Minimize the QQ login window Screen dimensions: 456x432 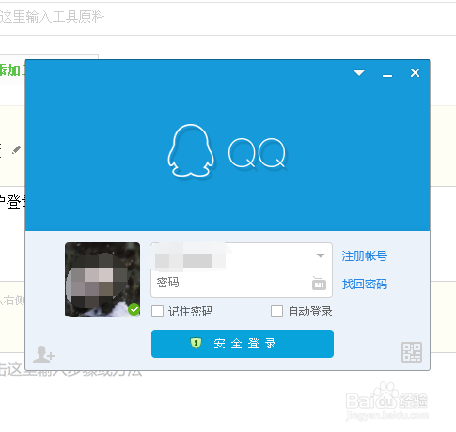387,75
